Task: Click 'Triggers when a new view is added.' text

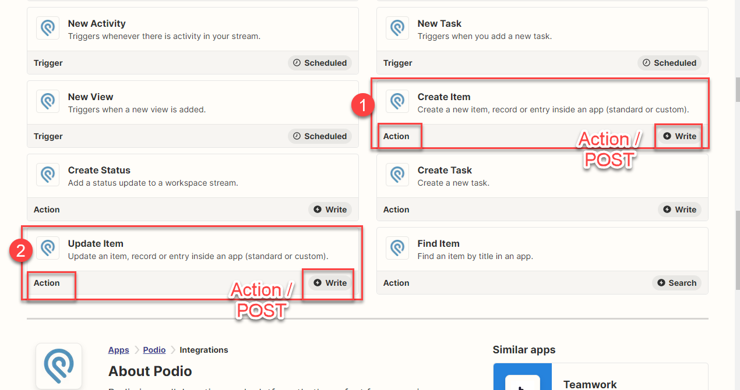Action: [x=137, y=109]
